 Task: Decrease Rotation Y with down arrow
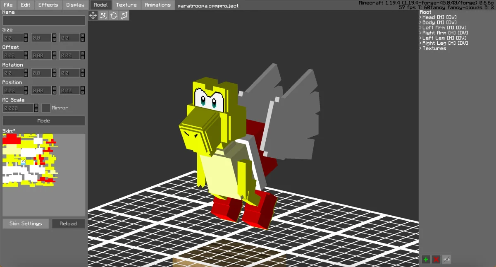[54, 75]
